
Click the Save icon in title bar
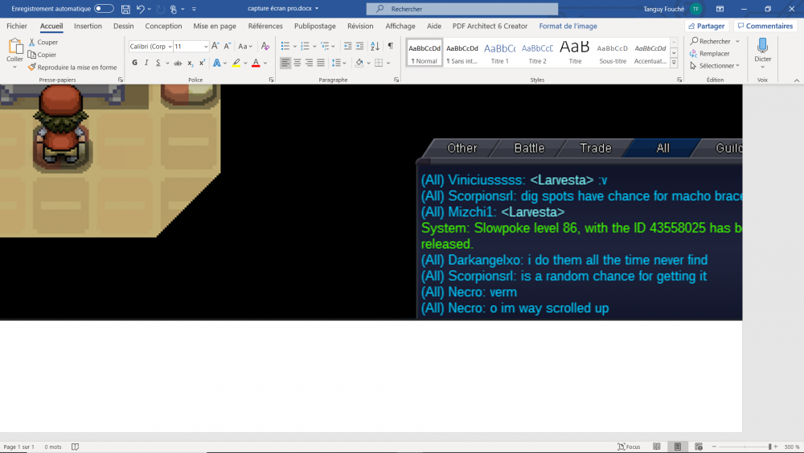125,9
